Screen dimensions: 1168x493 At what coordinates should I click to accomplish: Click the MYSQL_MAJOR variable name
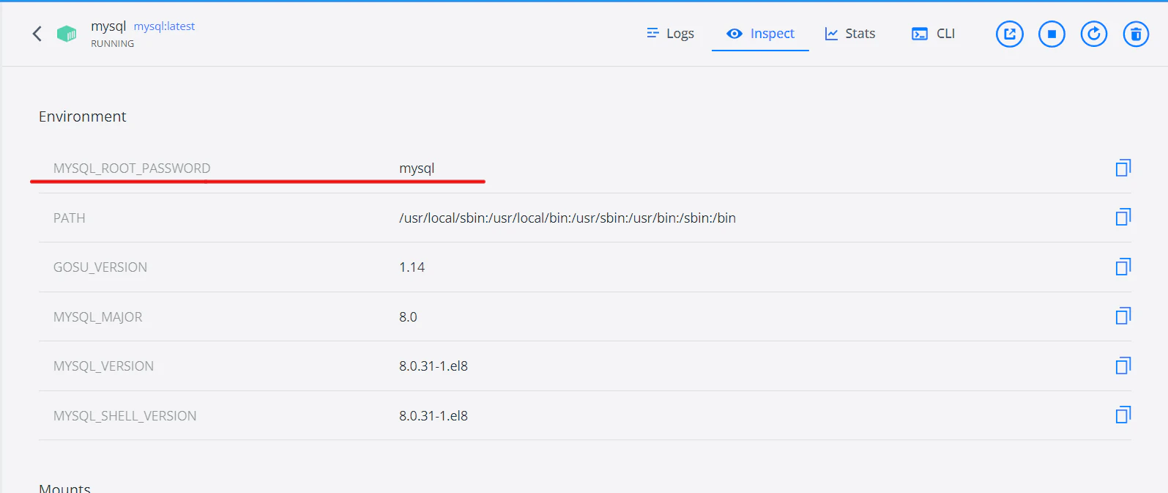pyautogui.click(x=98, y=317)
